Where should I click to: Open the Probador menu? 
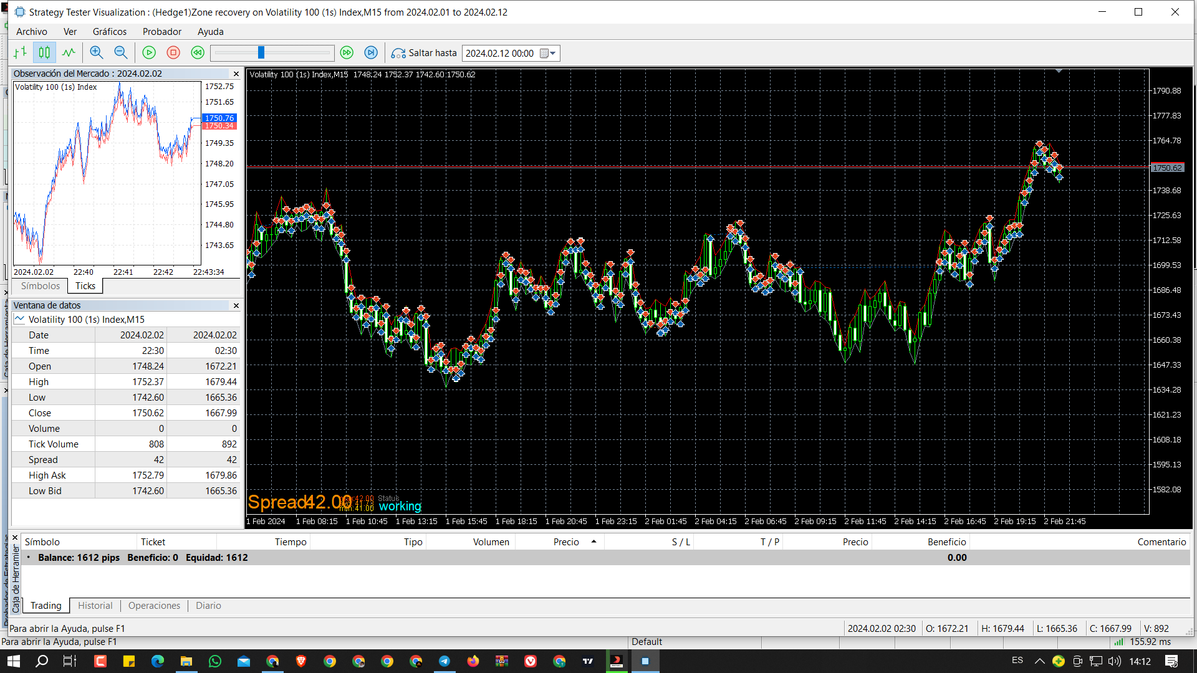click(x=162, y=32)
